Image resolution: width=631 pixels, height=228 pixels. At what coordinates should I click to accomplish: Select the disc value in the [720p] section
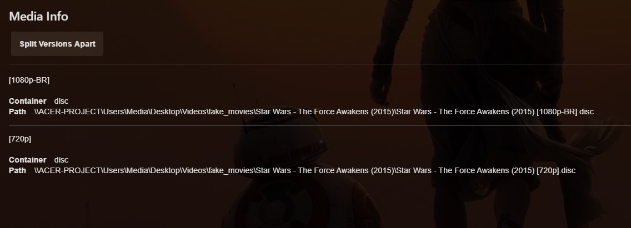tap(61, 160)
